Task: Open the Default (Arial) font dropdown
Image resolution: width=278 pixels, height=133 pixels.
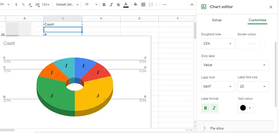Action: (x=67, y=5)
